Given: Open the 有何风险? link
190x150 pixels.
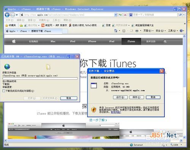Looking at the screenshot, I should click(x=116, y=112).
